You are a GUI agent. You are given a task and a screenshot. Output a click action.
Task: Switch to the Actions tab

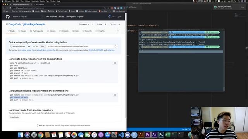(51, 31)
